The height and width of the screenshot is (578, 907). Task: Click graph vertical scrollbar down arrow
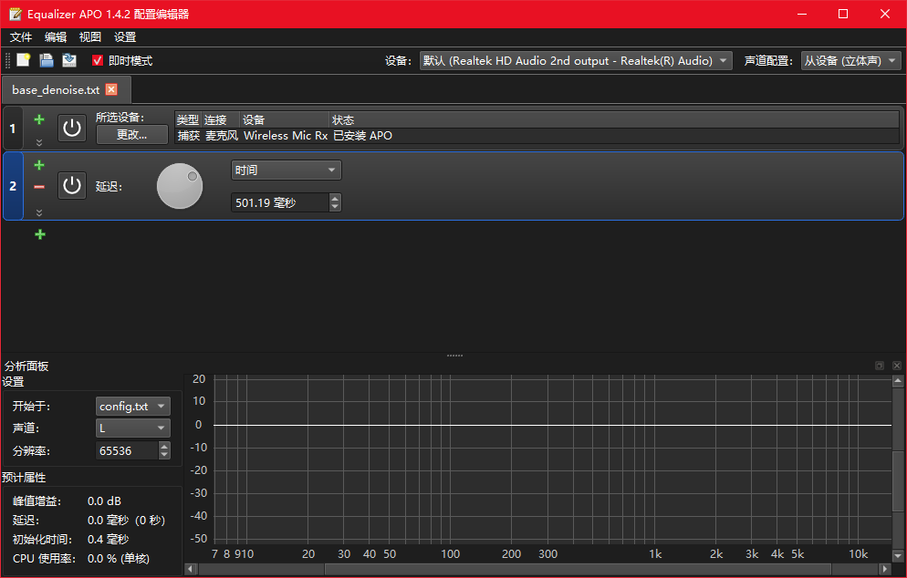pyautogui.click(x=898, y=555)
